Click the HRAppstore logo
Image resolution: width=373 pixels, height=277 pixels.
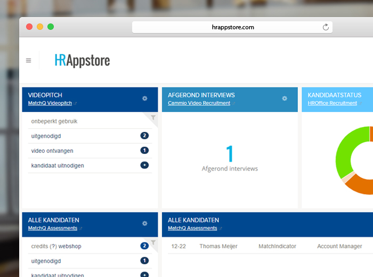click(82, 60)
